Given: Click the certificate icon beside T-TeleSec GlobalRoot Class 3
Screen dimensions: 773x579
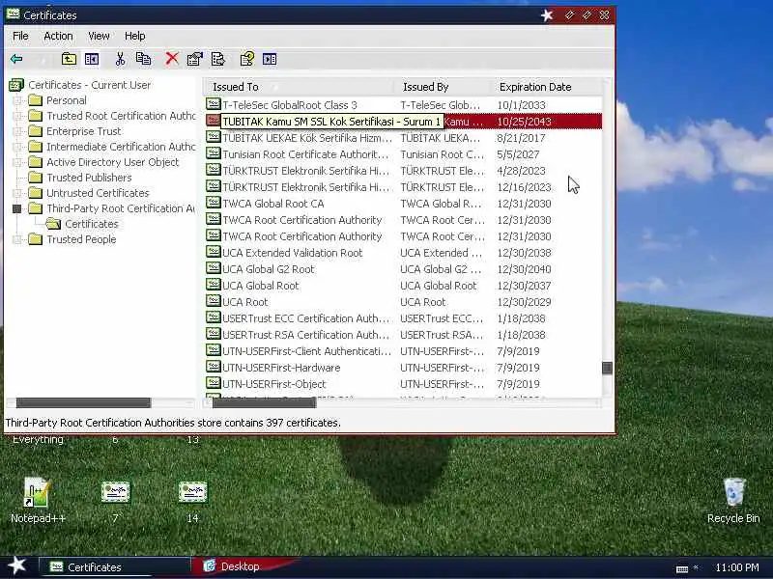Looking at the screenshot, I should pyautogui.click(x=213, y=104).
